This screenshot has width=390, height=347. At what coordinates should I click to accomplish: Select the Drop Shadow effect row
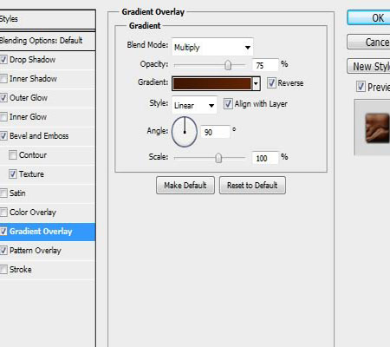48,60
